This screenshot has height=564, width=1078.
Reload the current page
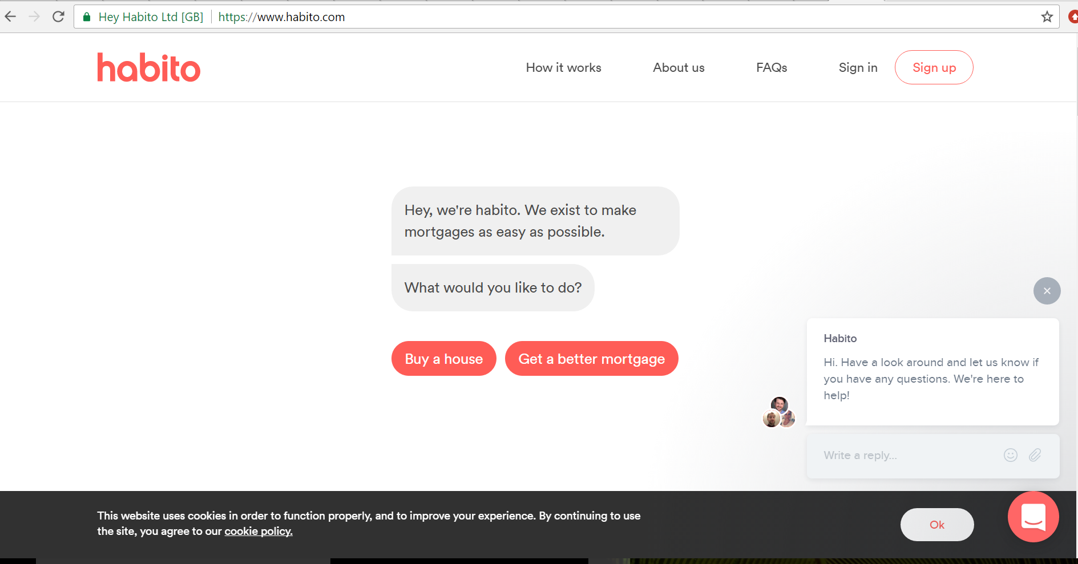(58, 16)
